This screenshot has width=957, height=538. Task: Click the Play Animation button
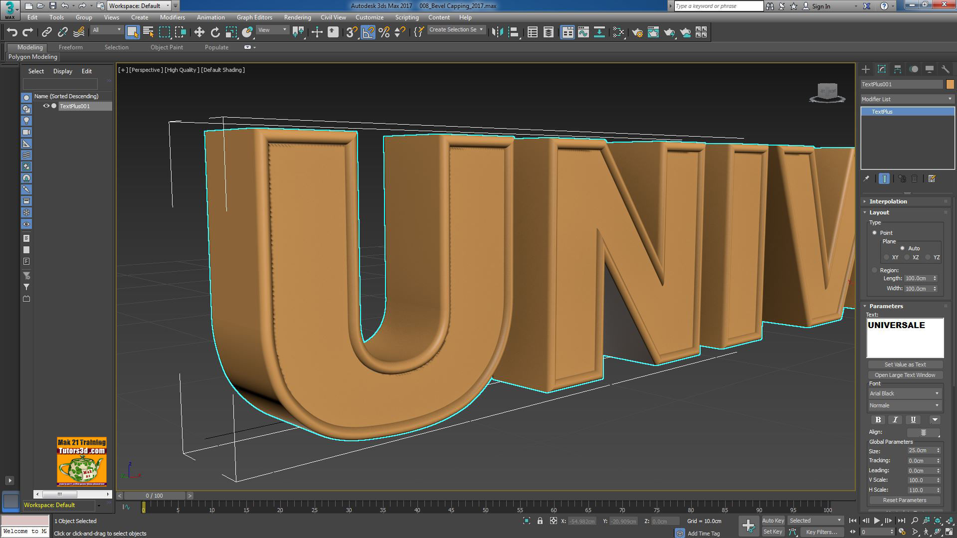(x=877, y=521)
